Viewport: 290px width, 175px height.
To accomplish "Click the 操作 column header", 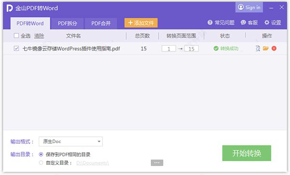I will tap(267, 36).
